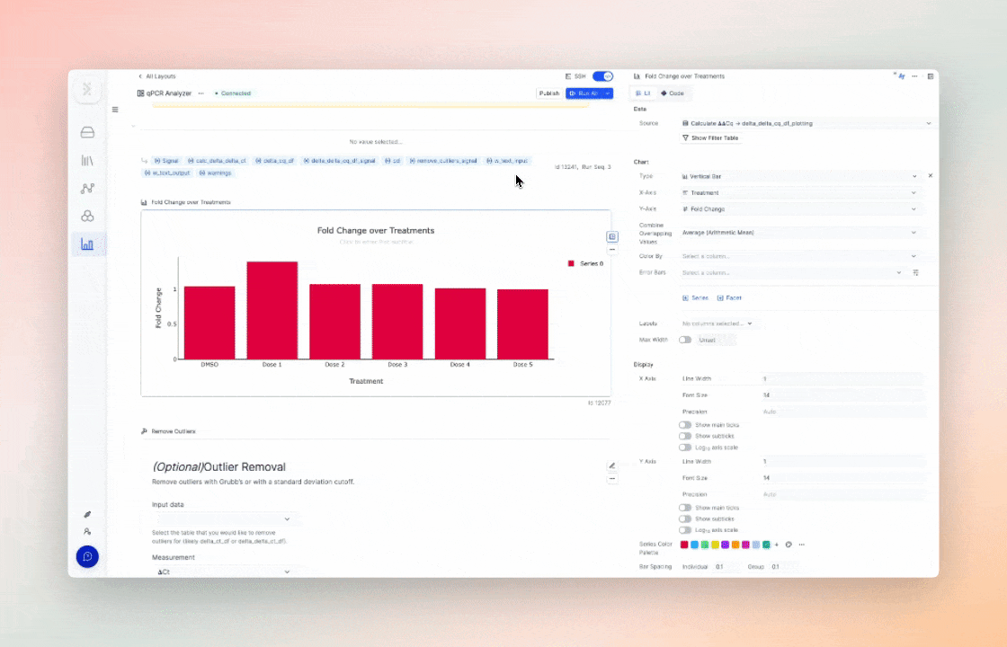Image resolution: width=1007 pixels, height=647 pixels.
Task: Toggle the Max Width switch
Action: pyautogui.click(x=685, y=341)
